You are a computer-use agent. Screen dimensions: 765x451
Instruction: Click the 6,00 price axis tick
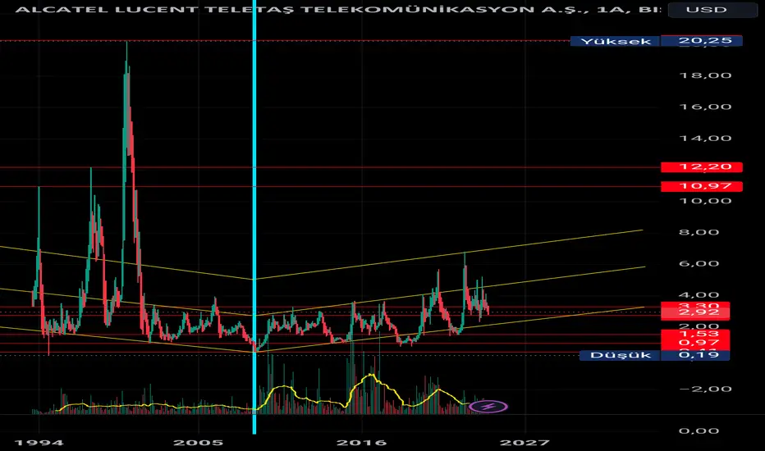pyautogui.click(x=699, y=264)
